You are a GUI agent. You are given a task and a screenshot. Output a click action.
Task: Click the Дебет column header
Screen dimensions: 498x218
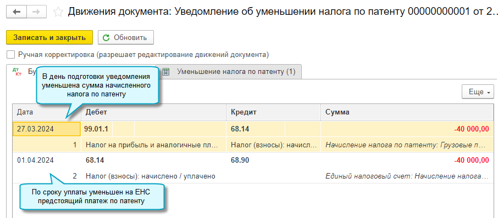coord(154,112)
